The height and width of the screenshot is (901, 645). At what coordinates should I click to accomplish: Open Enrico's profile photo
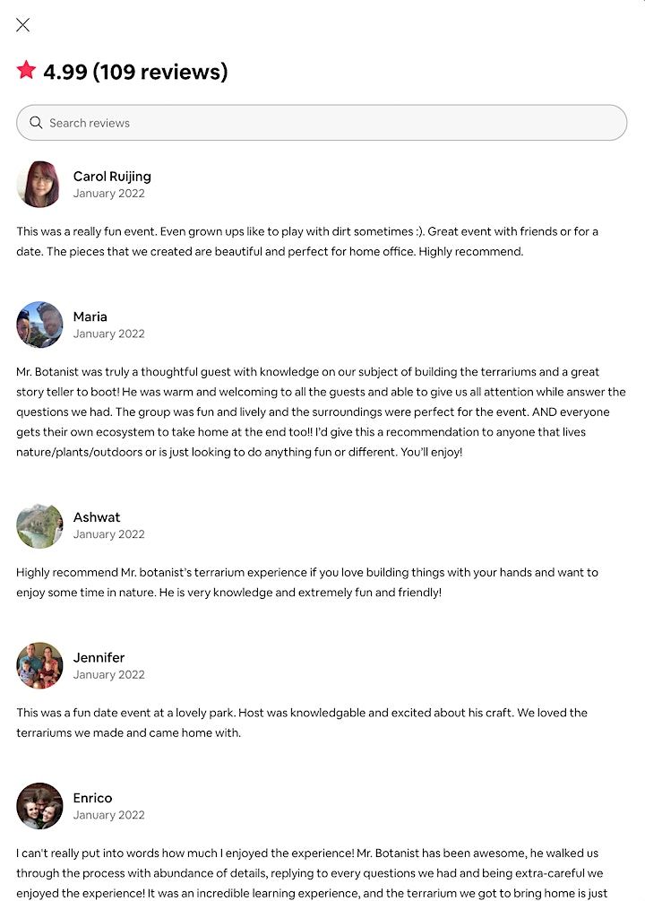[x=39, y=806]
